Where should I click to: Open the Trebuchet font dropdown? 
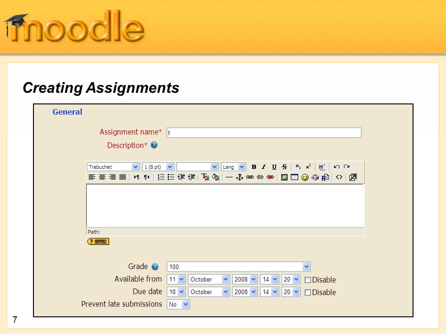(113, 167)
